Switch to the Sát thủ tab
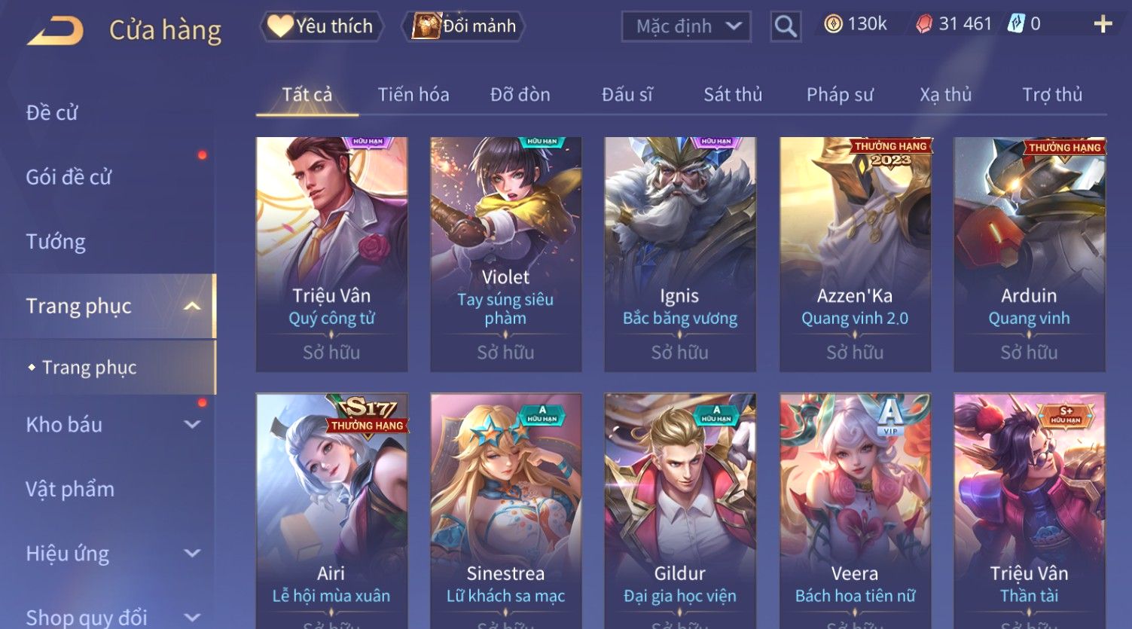 point(733,94)
